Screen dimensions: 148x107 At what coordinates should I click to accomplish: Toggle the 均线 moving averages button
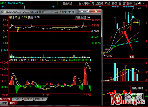click(107, 3)
